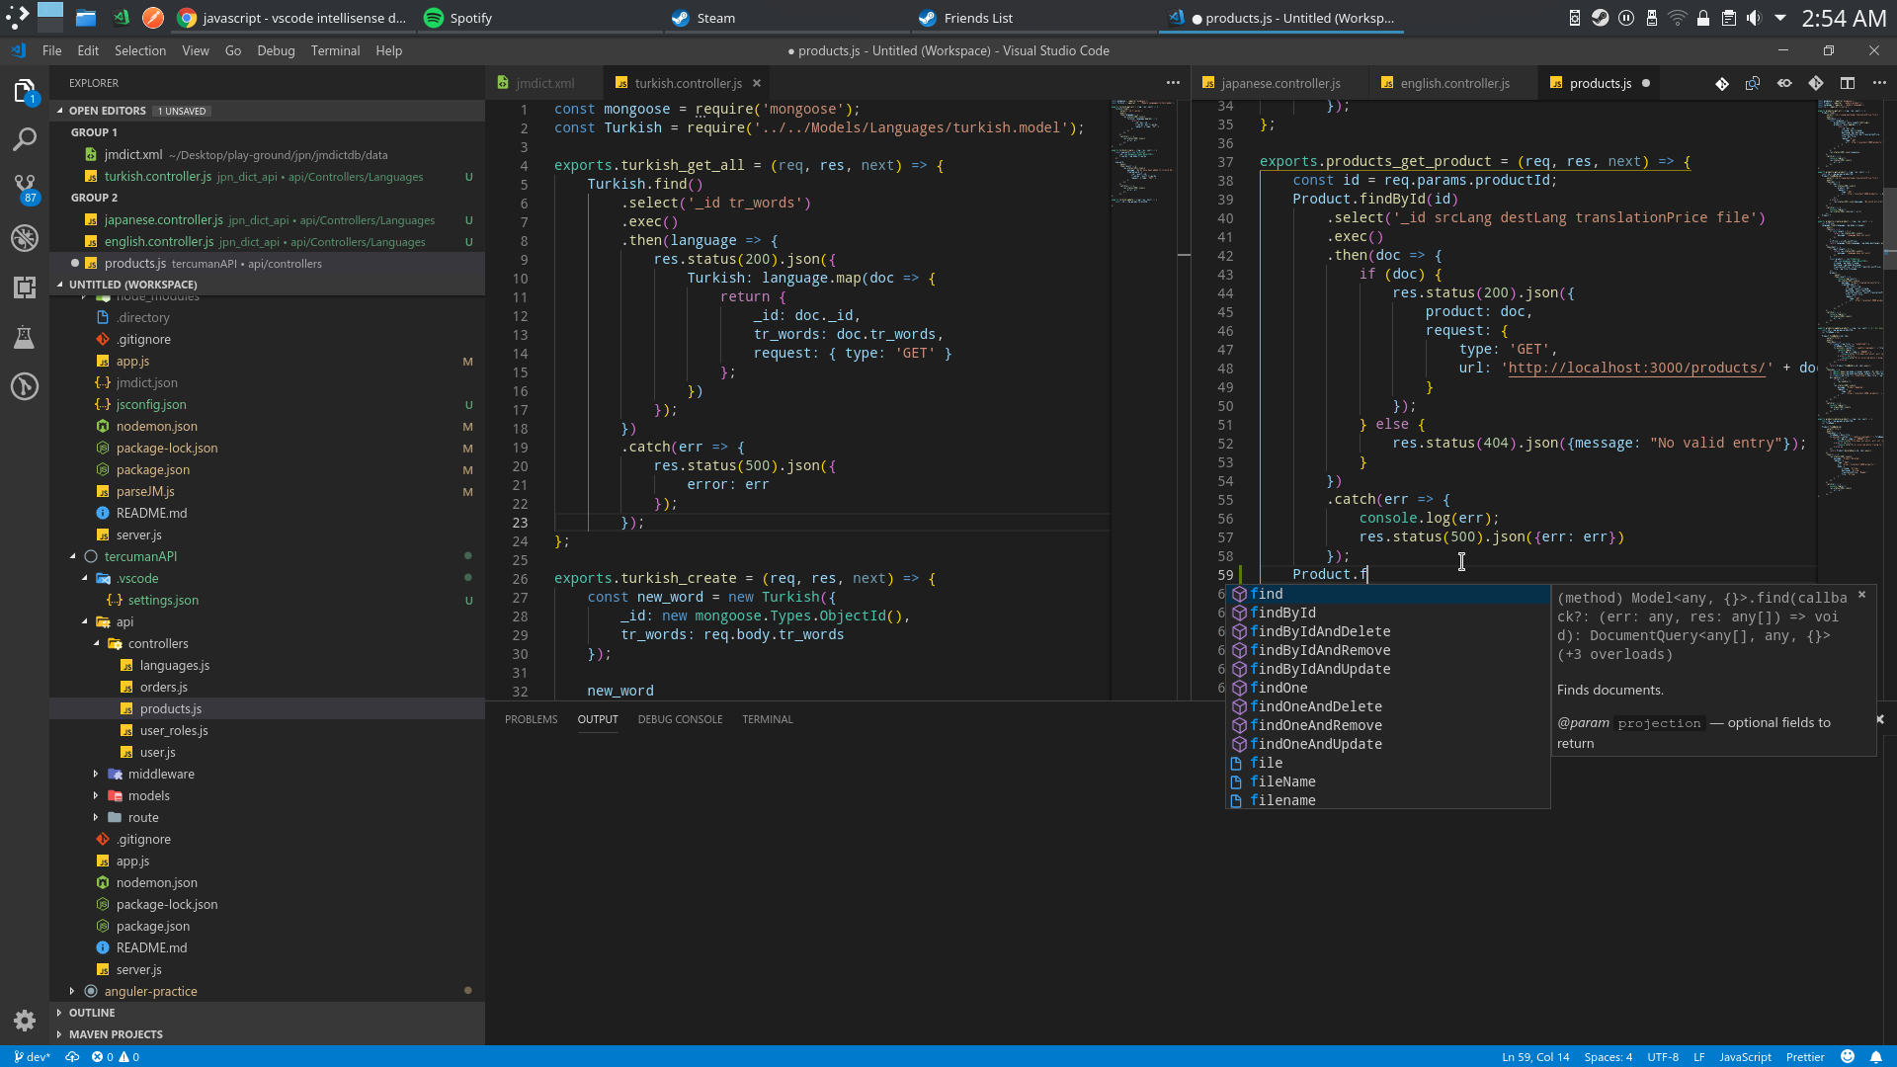Switch to the DEBUG CONSOLE panel tab
Image resolution: width=1897 pixels, height=1067 pixels.
[680, 719]
